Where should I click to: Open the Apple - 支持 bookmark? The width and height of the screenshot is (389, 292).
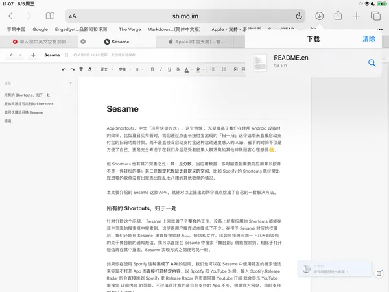point(236,29)
